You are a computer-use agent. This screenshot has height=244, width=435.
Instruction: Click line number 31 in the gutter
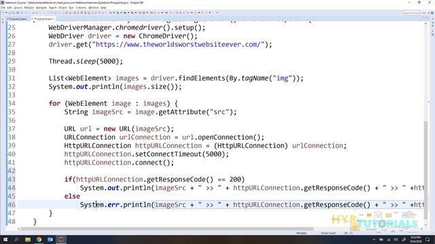coord(12,79)
